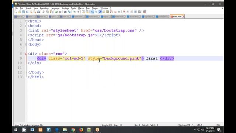236x133 pixels.
Task: Click the Zoom Out toolbar icon
Action: [78, 12]
